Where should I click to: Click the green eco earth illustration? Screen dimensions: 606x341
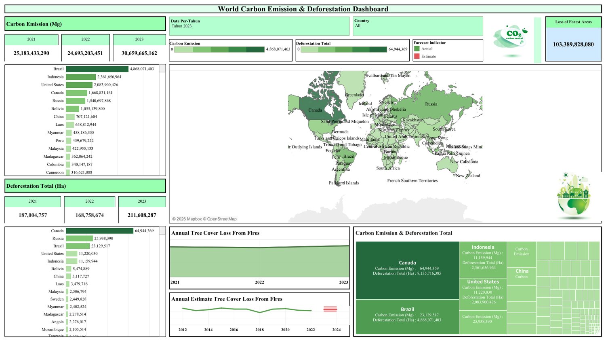pyautogui.click(x=574, y=195)
